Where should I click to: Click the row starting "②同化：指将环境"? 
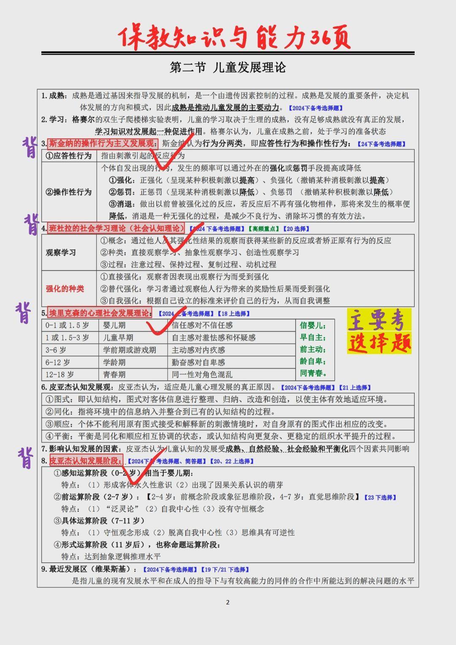click(x=228, y=412)
